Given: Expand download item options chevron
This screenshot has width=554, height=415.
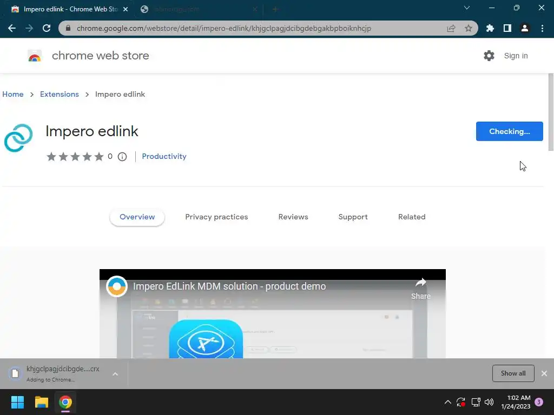Looking at the screenshot, I should [115, 374].
